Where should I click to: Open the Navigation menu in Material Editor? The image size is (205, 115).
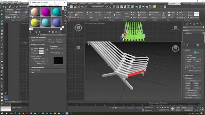coord(44,5)
